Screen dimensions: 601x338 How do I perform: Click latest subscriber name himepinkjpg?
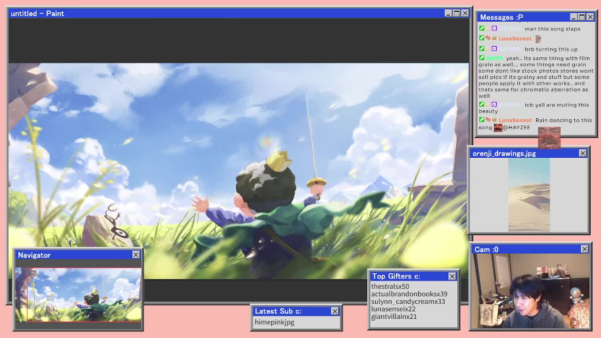tap(274, 322)
